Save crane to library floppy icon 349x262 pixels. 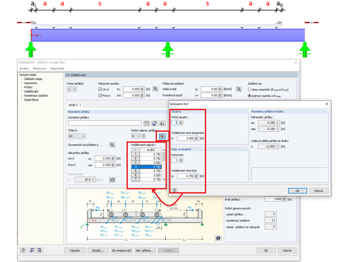pyautogui.click(x=154, y=123)
